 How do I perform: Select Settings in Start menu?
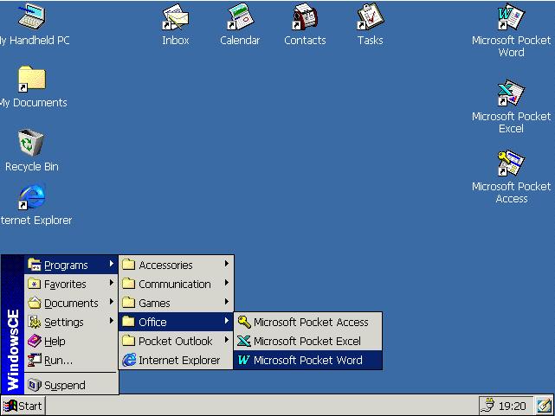(x=71, y=322)
